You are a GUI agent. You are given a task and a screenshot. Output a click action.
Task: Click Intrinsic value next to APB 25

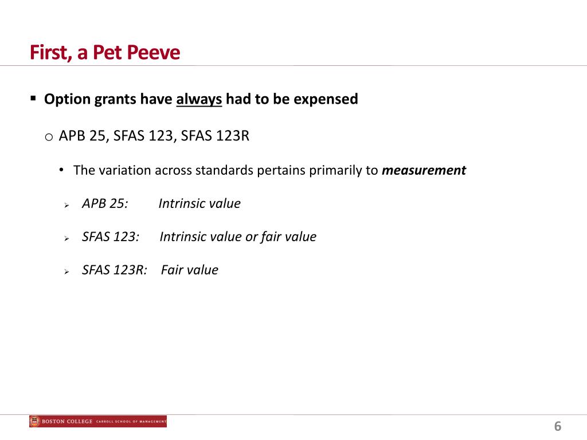click(x=199, y=203)
